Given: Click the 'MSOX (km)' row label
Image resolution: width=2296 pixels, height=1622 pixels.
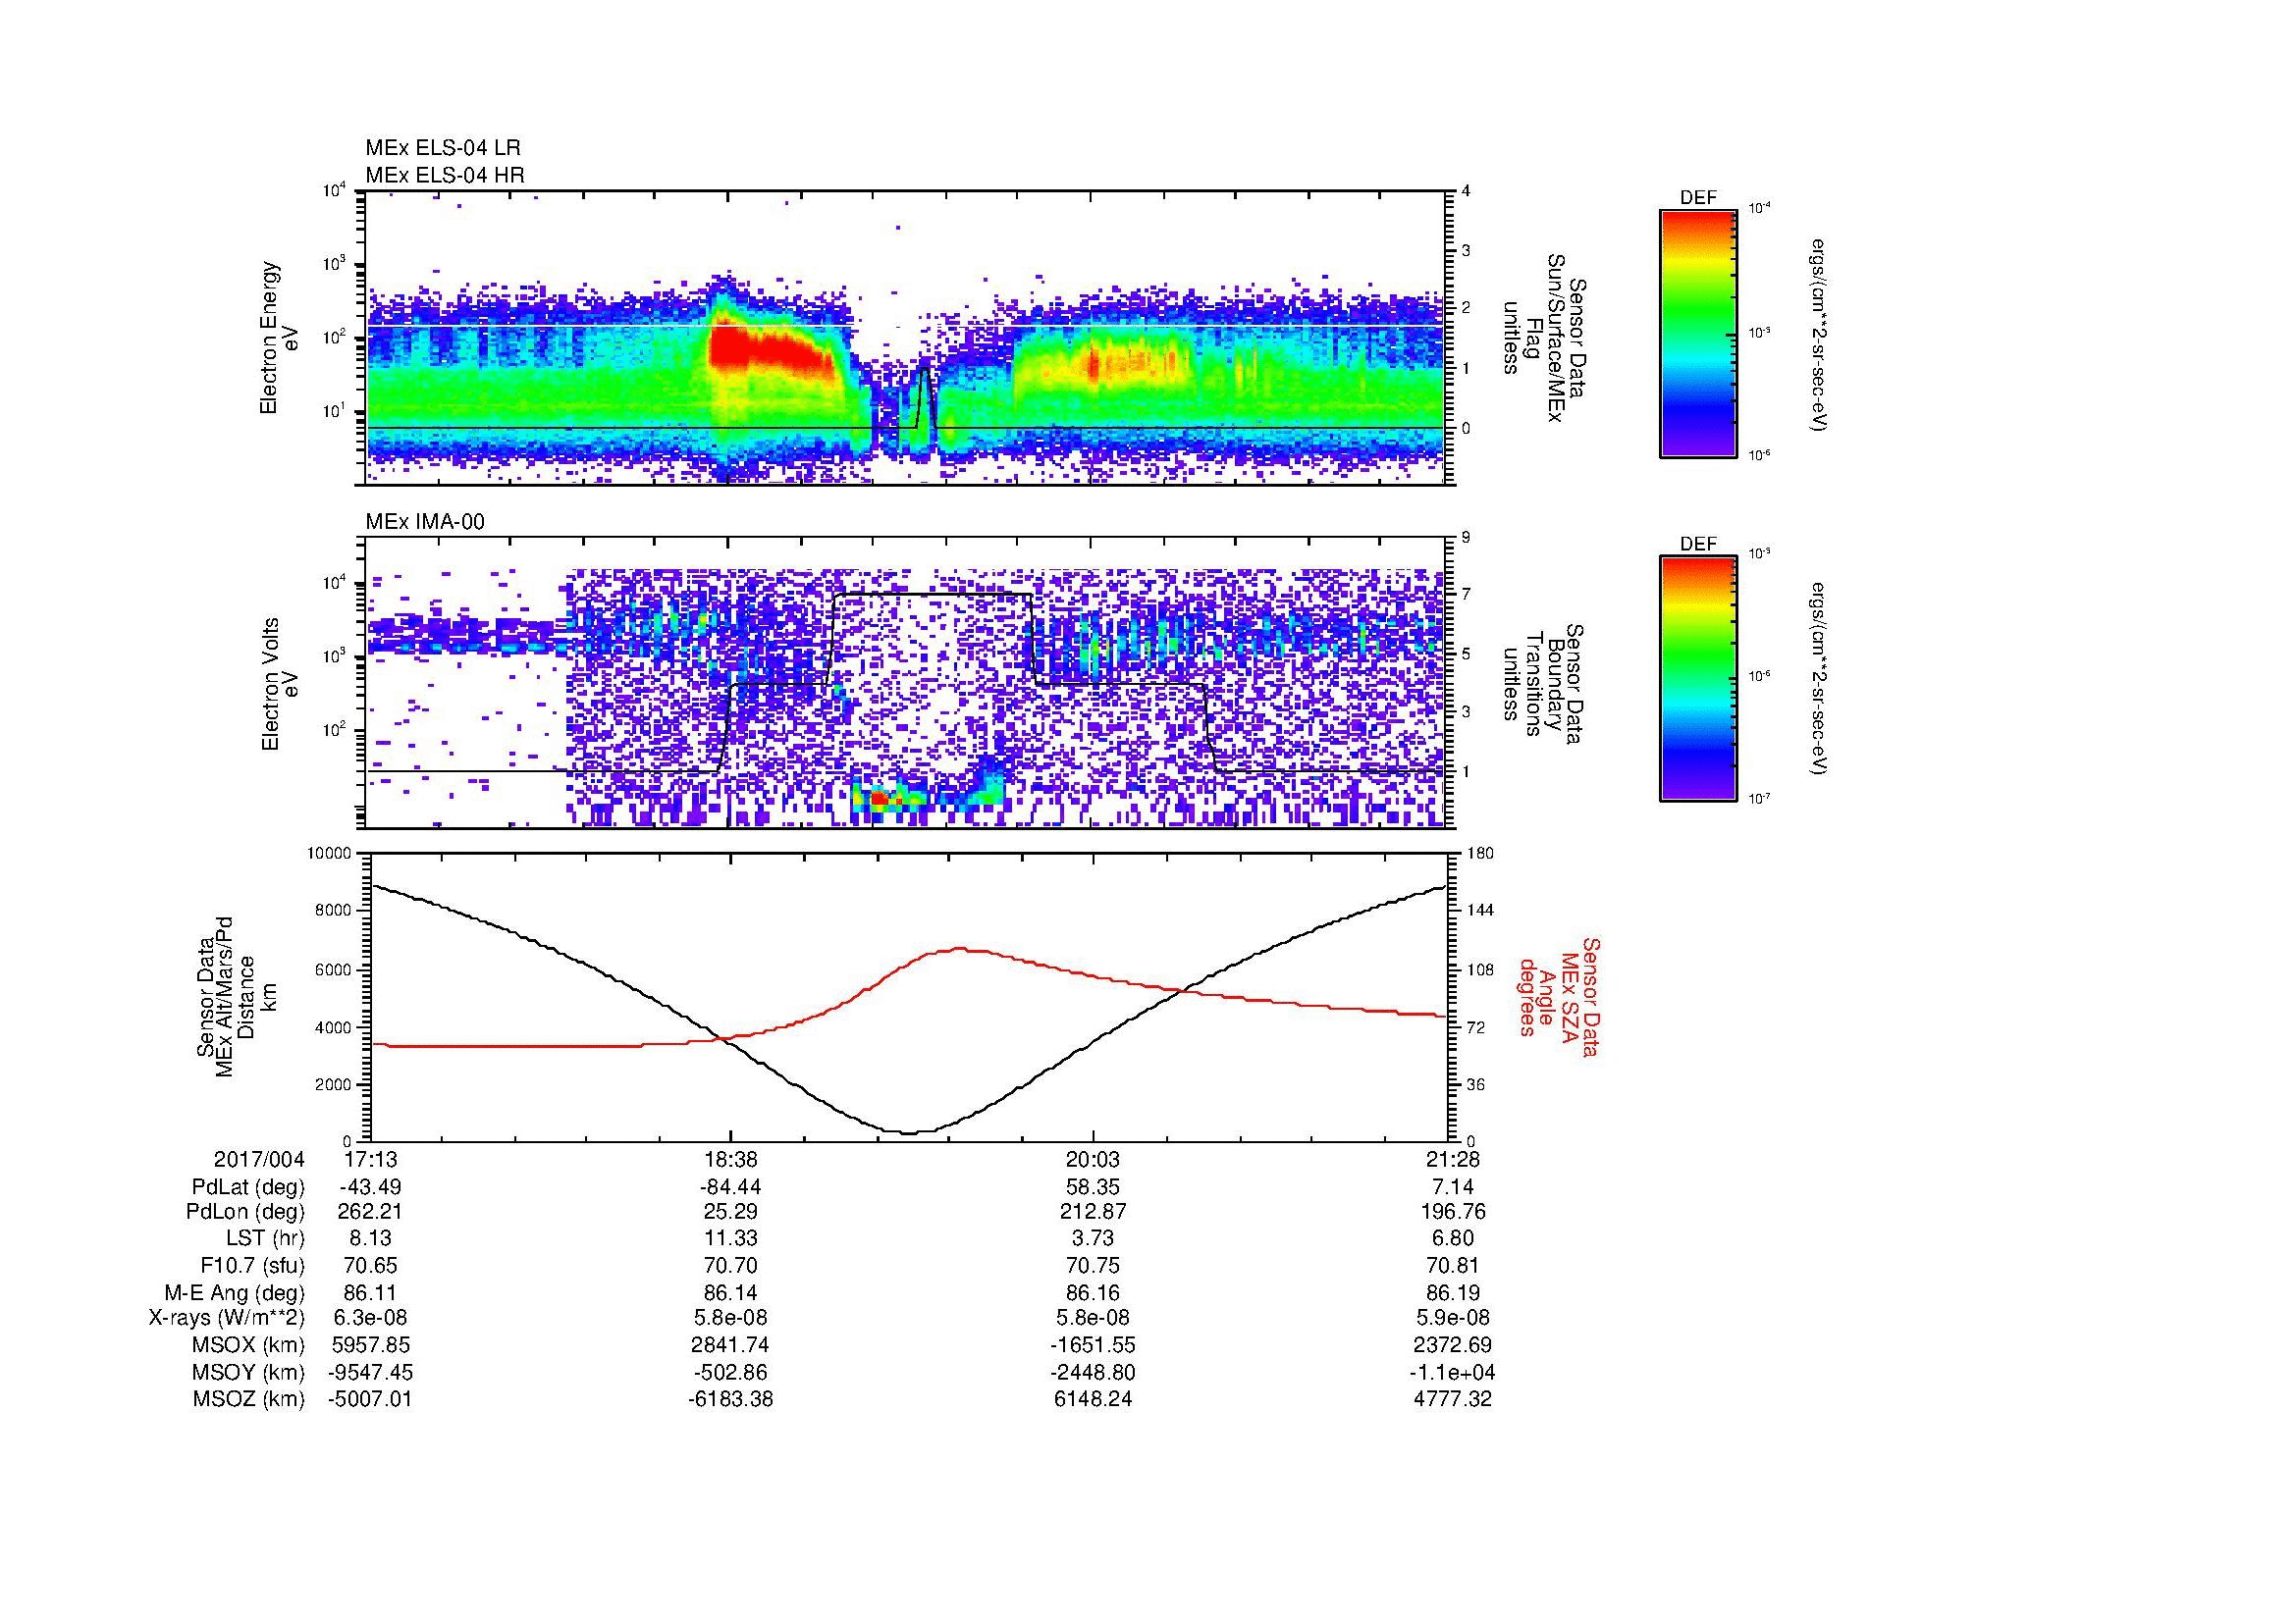Looking at the screenshot, I should coord(248,1345).
